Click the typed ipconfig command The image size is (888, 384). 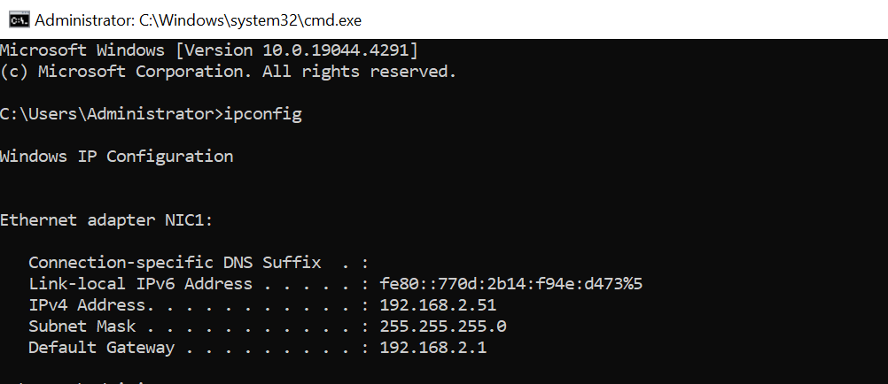(263, 115)
